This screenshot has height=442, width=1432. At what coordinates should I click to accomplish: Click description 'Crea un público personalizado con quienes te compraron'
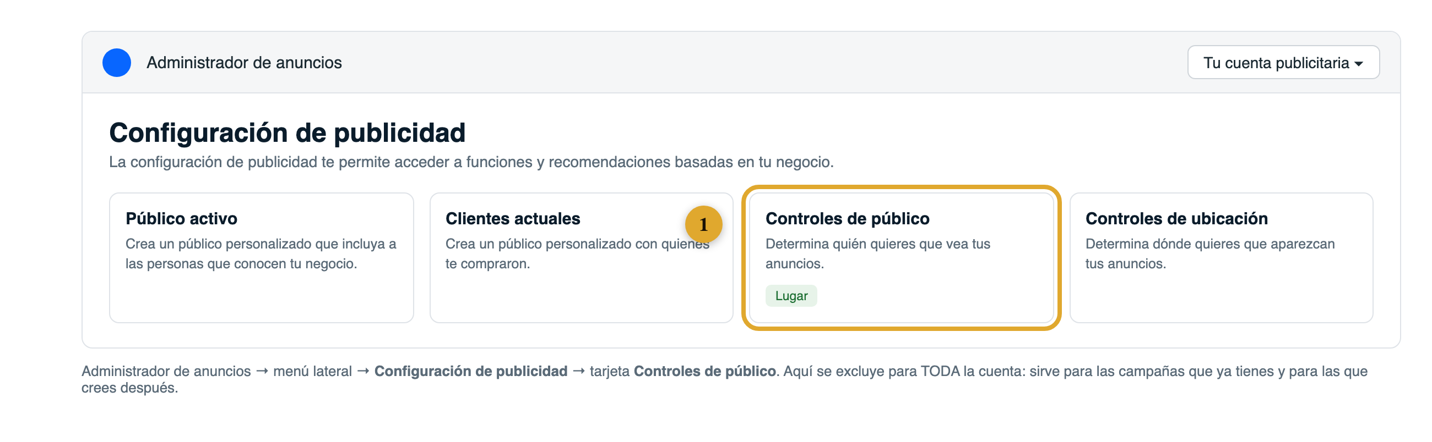pyautogui.click(x=577, y=253)
